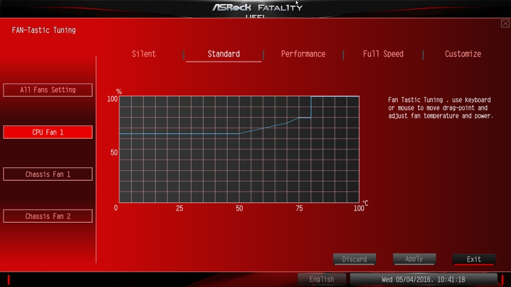This screenshot has height=287, width=511.
Task: Click the 50 percent axis label
Action: click(114, 152)
